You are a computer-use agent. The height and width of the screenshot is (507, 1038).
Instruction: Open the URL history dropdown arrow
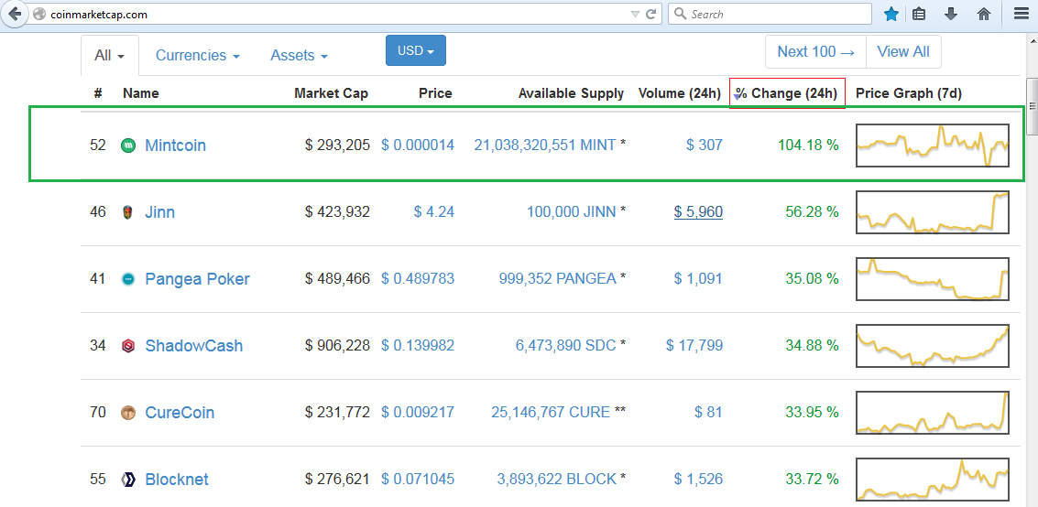tap(636, 14)
